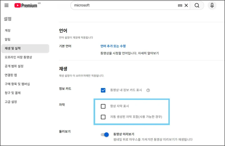Click the 언어 section heading
Screen dimensions: 225x146
point(63,31)
